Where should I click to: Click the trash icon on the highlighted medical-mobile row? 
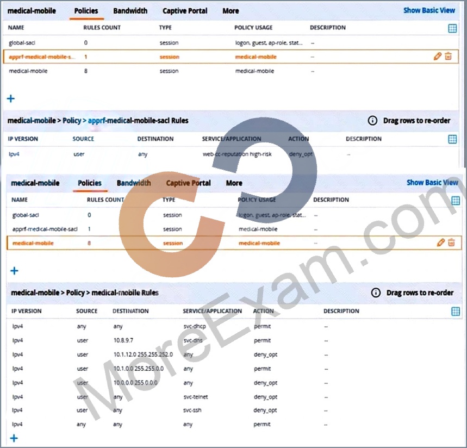pyautogui.click(x=452, y=242)
